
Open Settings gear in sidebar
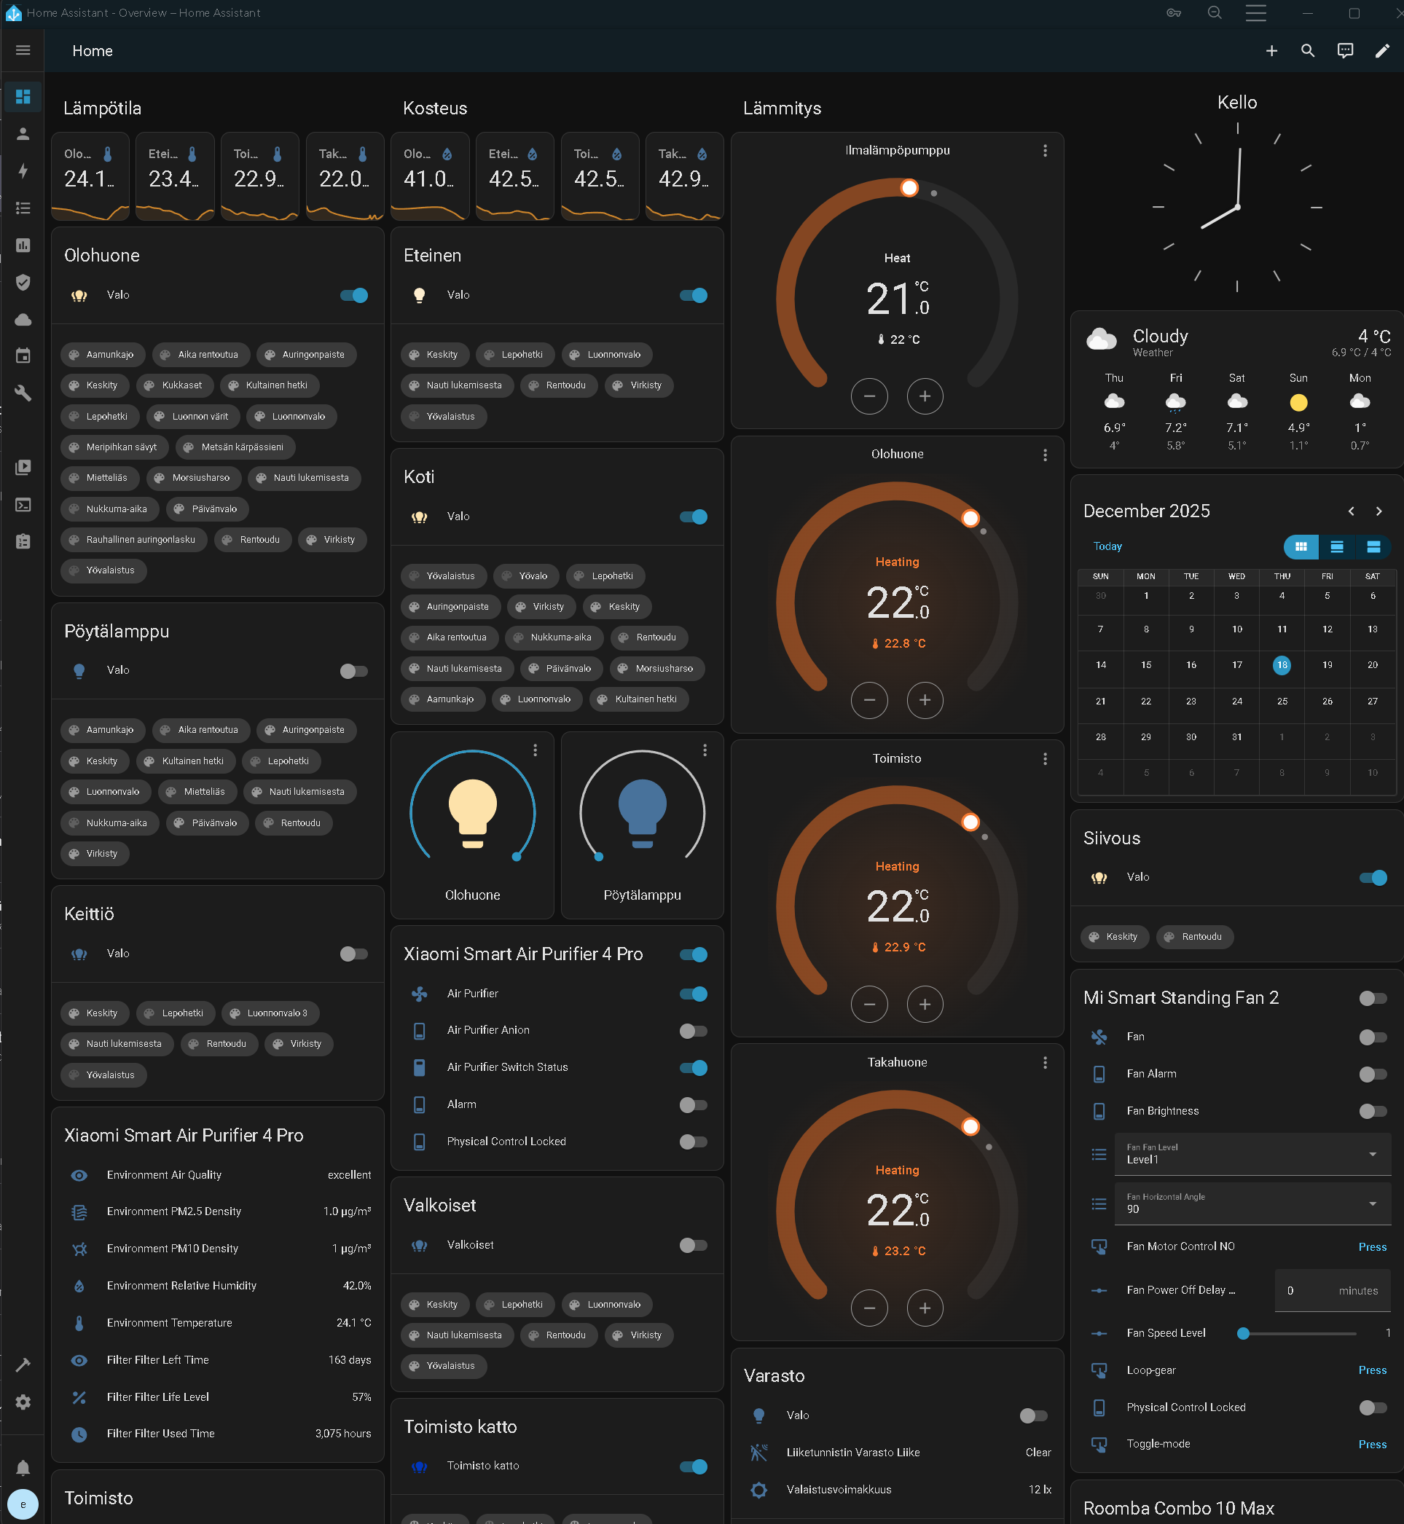(x=23, y=1402)
